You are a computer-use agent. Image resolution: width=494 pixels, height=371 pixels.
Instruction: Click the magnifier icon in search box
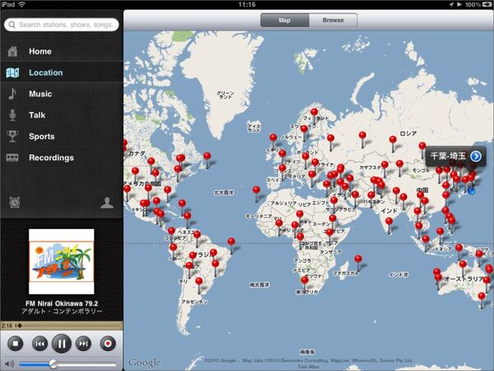[x=12, y=25]
